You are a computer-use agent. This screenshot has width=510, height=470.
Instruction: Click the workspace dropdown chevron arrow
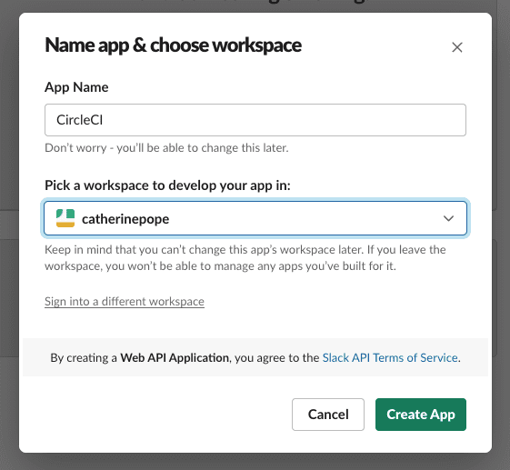448,218
